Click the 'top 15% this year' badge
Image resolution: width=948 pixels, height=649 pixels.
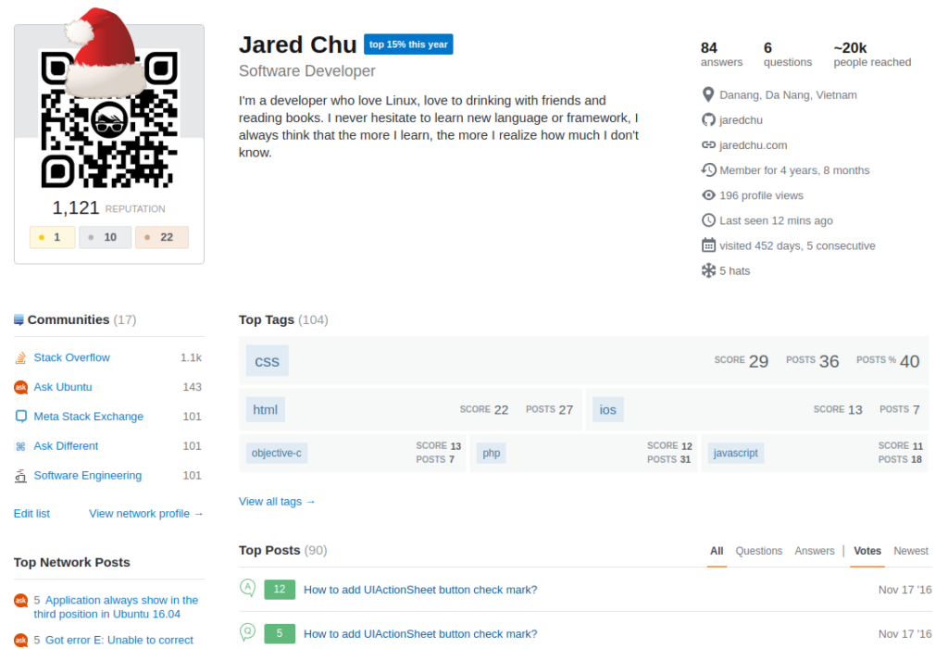point(408,44)
